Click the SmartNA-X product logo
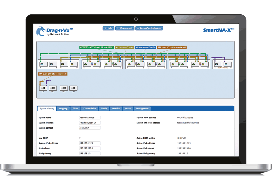 point(219,30)
